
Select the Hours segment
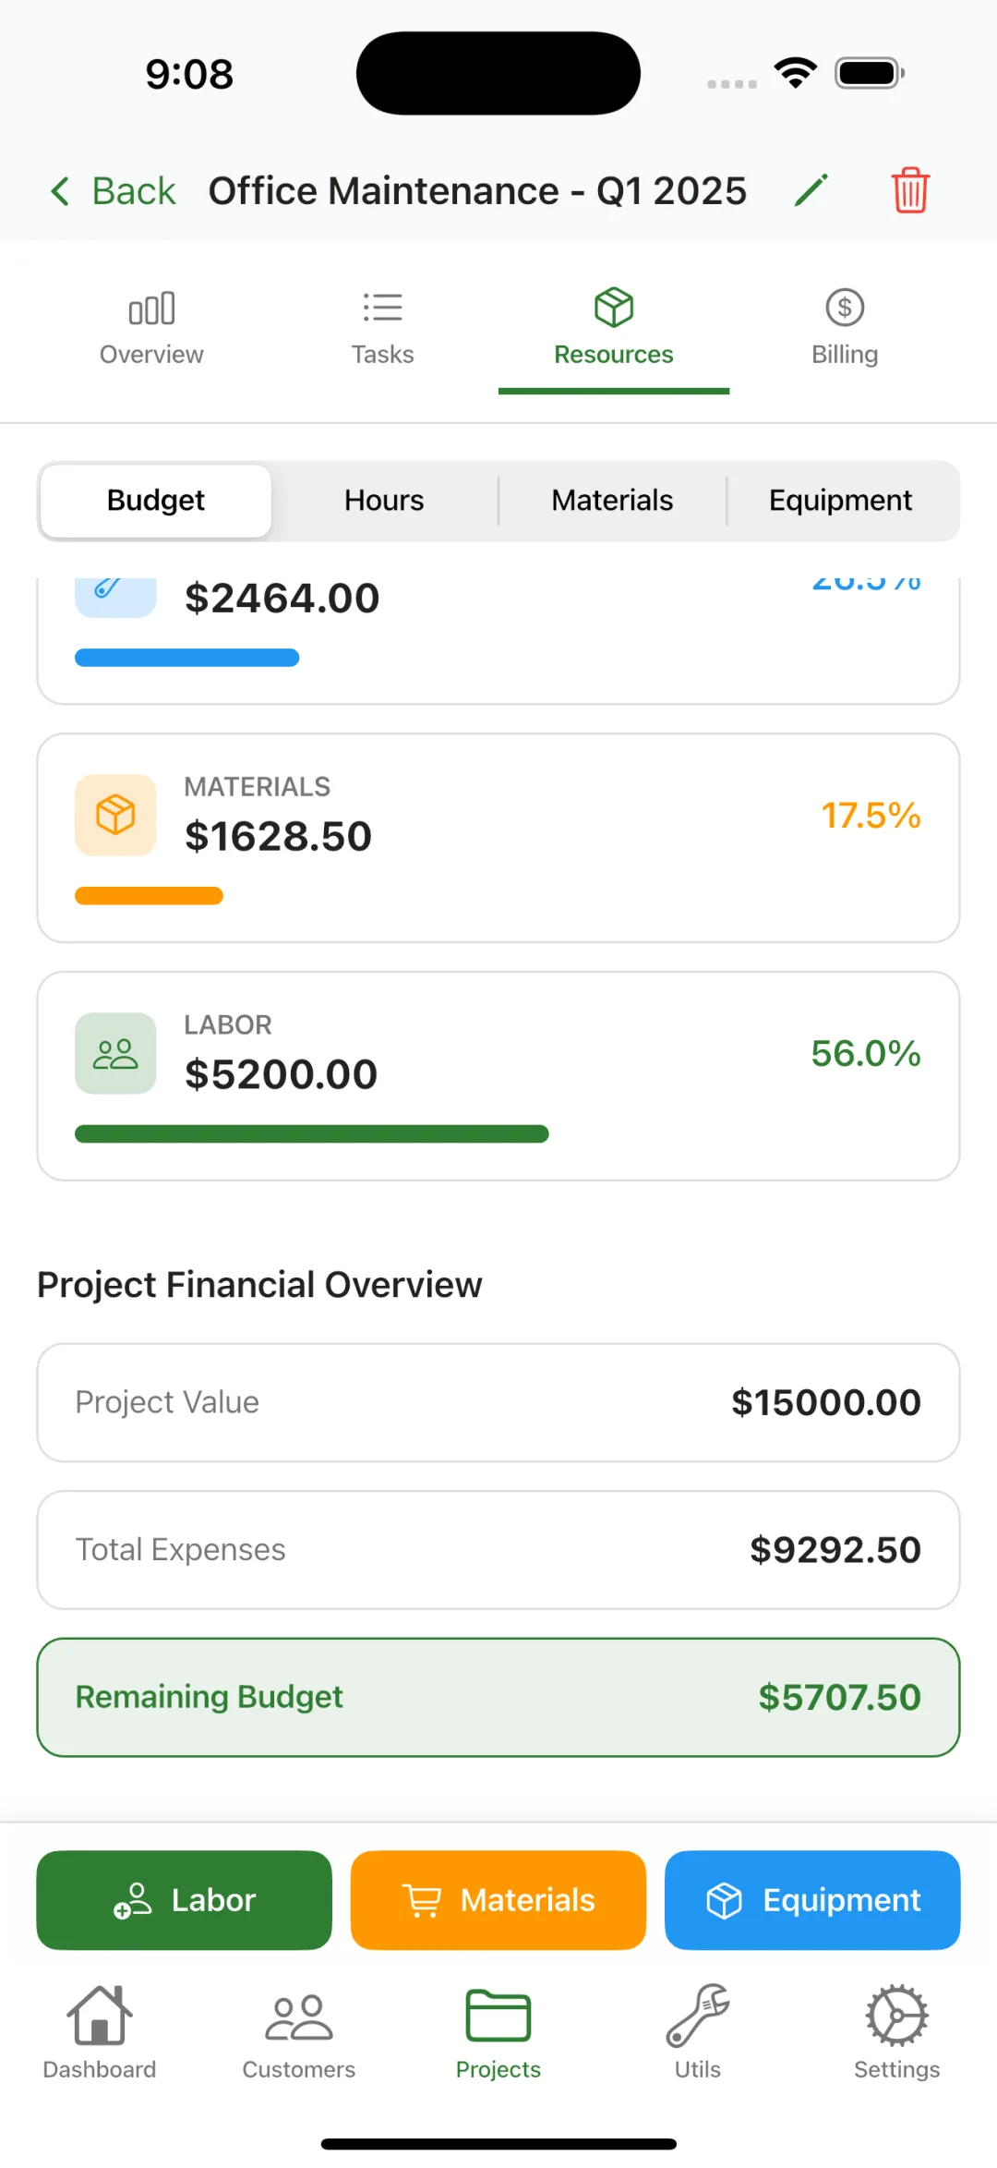pyautogui.click(x=384, y=501)
